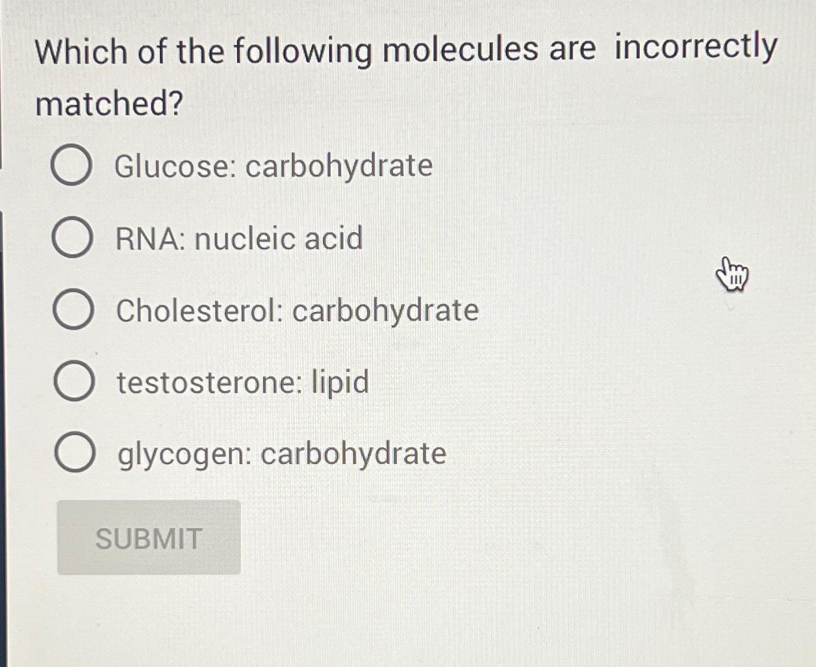This screenshot has height=667, width=816.
Task: Click the SUBMIT button
Action: point(148,538)
